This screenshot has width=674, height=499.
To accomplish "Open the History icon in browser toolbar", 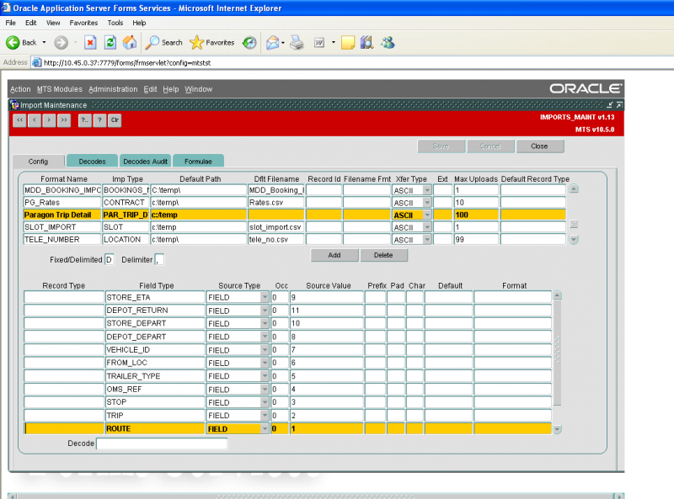I will tap(249, 43).
